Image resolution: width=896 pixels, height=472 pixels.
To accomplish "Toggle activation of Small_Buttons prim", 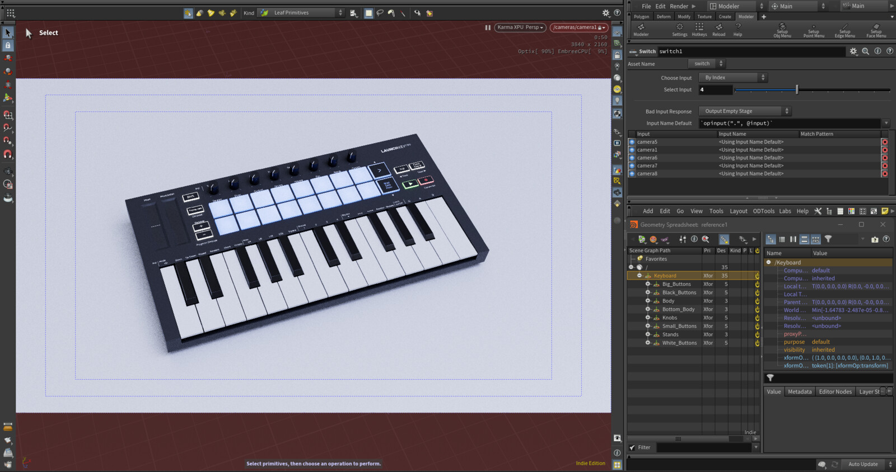I will pos(757,326).
